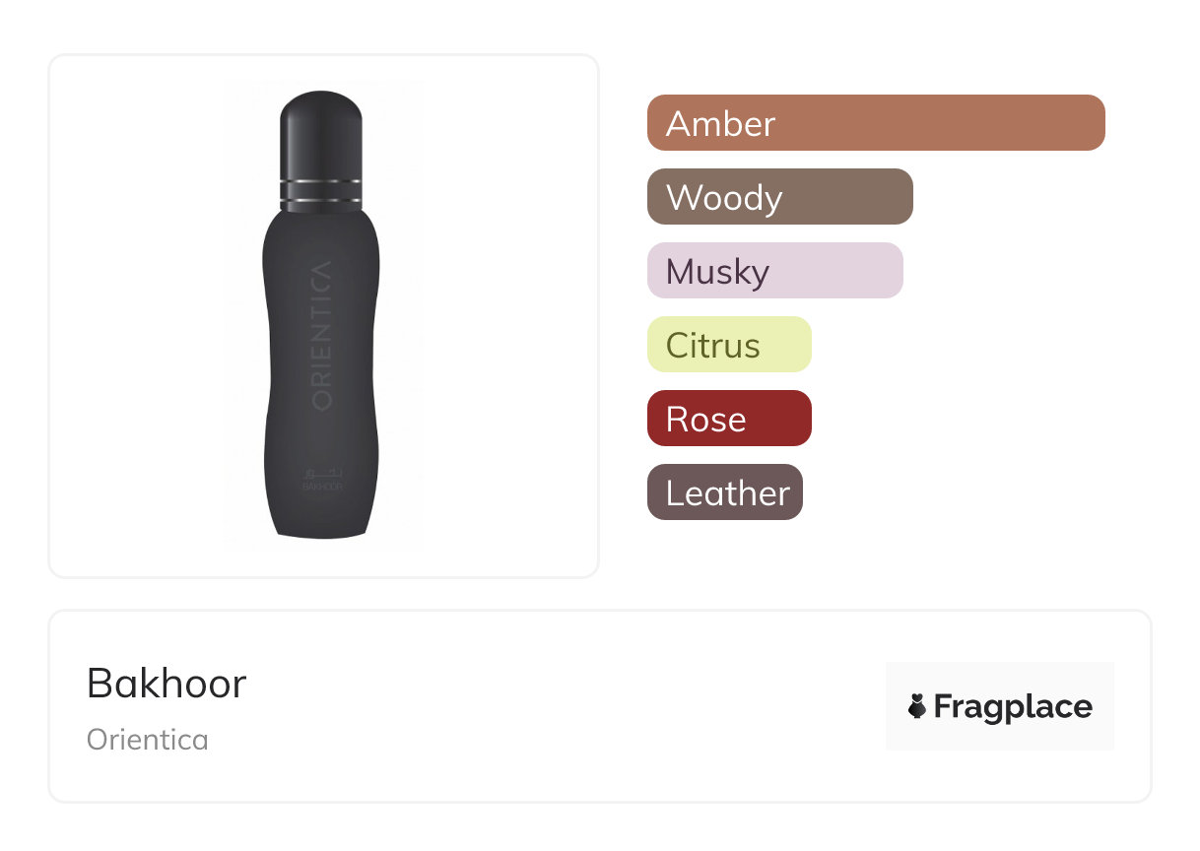Click the Bakhoor fragrance title
This screenshot has width=1200, height=851.
[x=167, y=683]
